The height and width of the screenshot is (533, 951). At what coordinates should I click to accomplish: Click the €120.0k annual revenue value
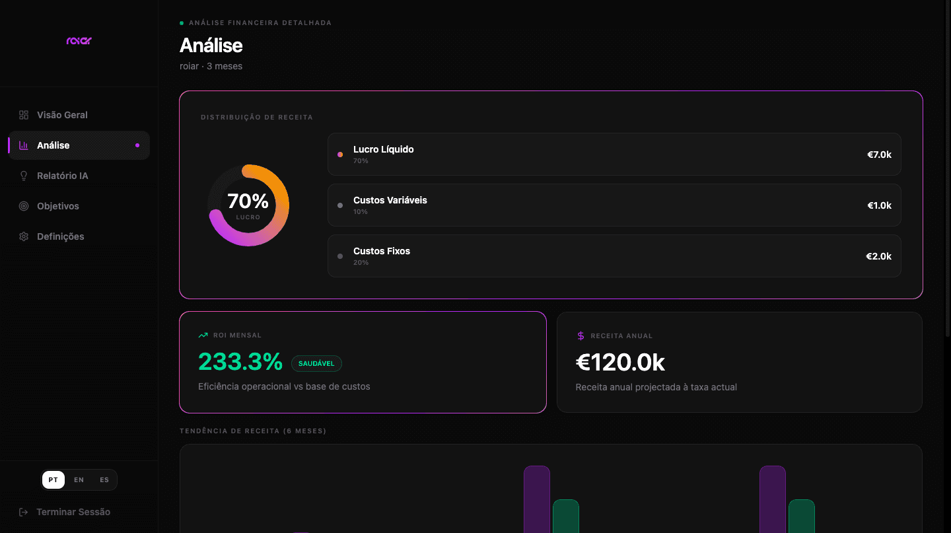coord(620,363)
